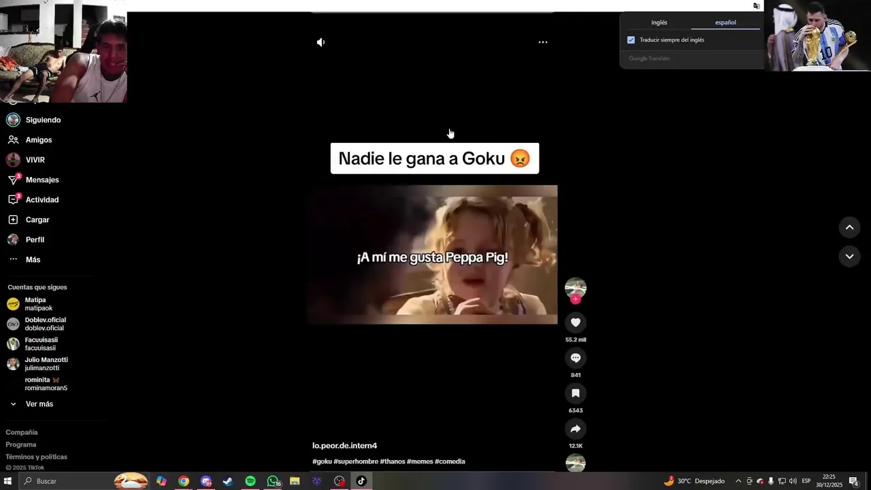Open volume control in system tray

(793, 481)
